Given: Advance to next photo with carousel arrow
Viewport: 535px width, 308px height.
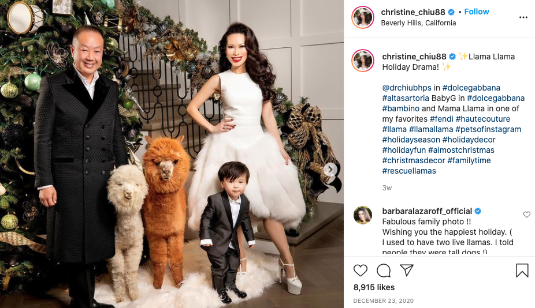Looking at the screenshot, I should click(x=330, y=170).
